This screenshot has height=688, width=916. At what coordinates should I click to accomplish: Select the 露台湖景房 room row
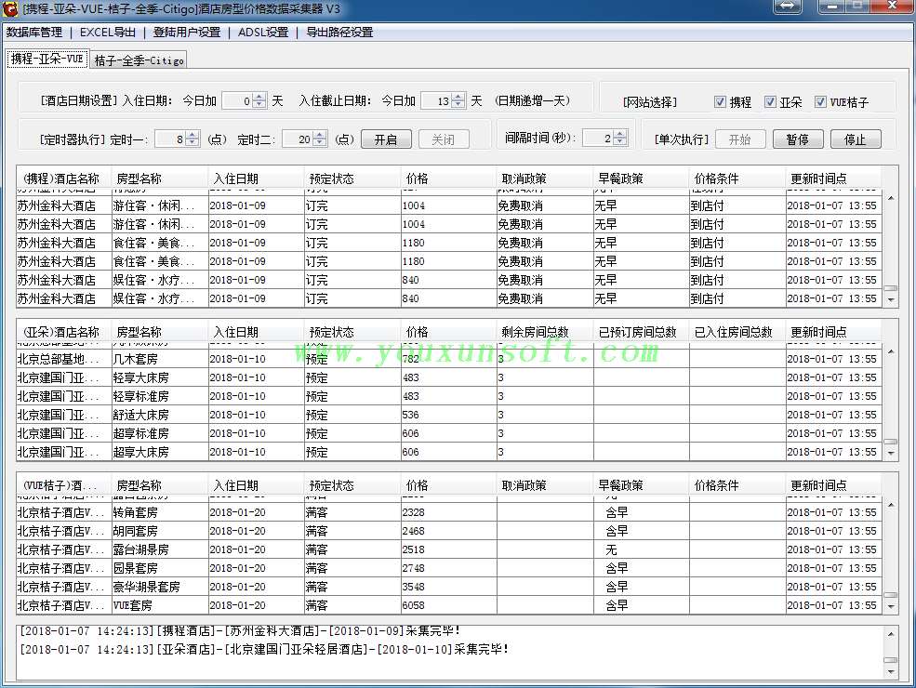click(x=448, y=549)
